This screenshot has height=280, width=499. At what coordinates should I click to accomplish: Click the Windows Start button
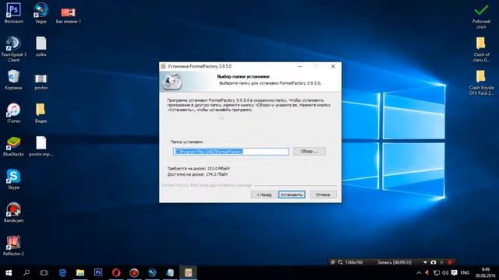9,273
